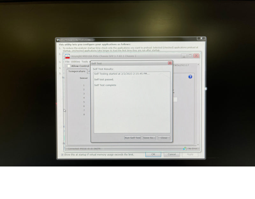The height and width of the screenshot is (199, 255).
Task: Minimize the Keysight Chassis SFP window
Action: pos(184,56)
